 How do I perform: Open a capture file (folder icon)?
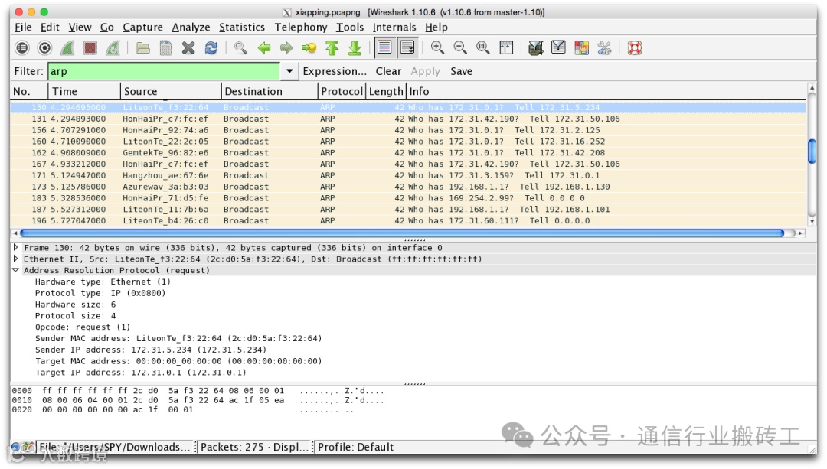click(x=143, y=48)
